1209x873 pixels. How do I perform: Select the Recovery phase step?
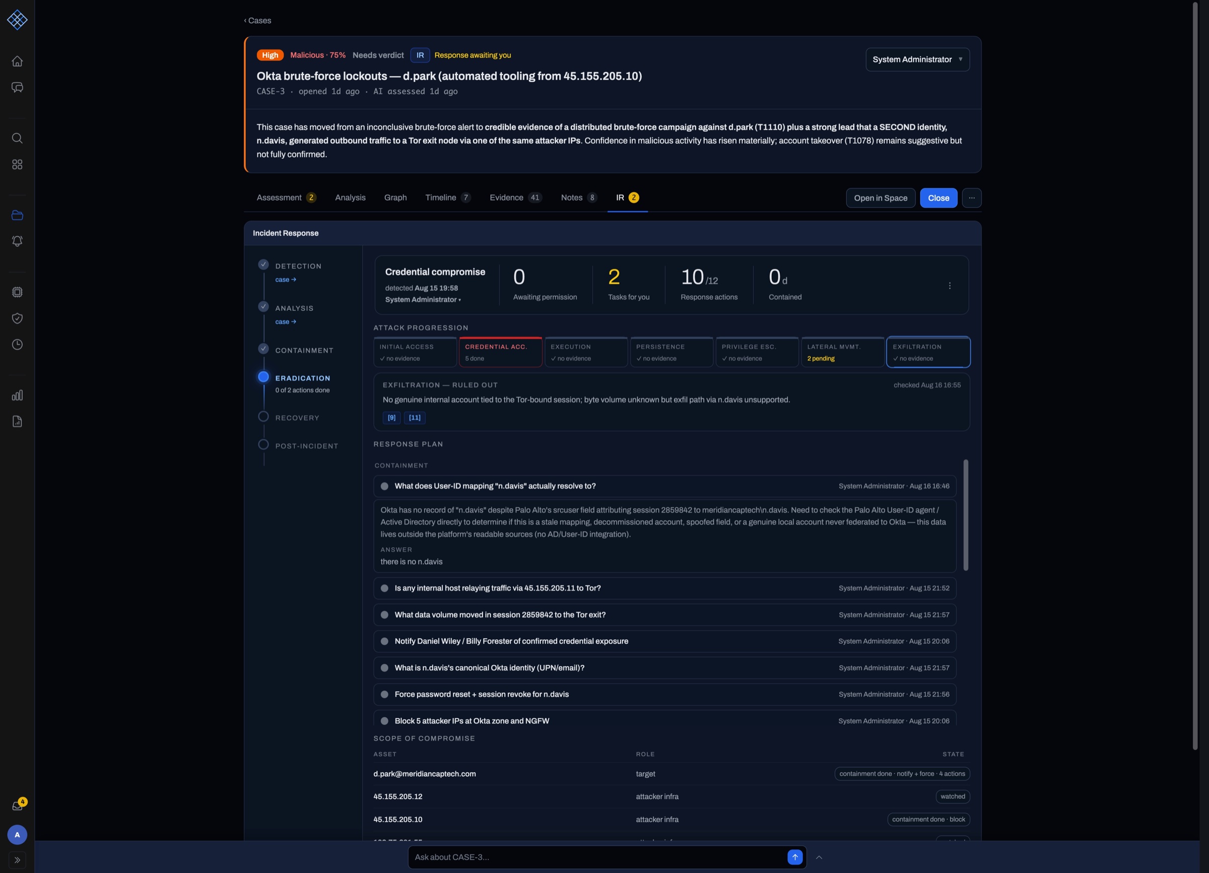[x=297, y=418]
